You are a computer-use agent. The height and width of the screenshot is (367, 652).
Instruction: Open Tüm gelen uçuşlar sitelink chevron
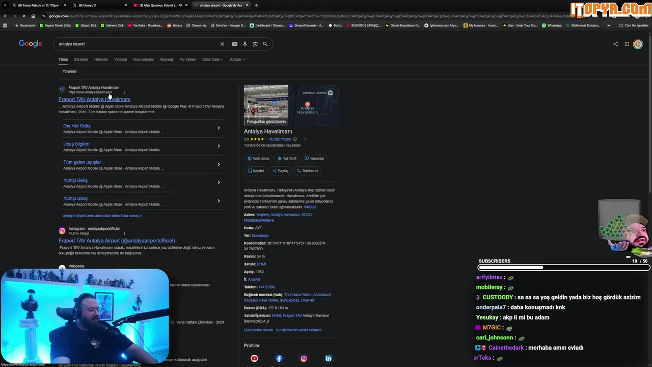pyautogui.click(x=219, y=164)
